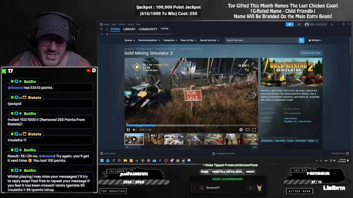
Task: Select the first trailer video thumbnail
Action: click(x=134, y=139)
